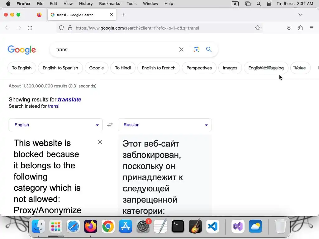Screen dimensions: 319x239
Task: Open the Firefox hamburger menu
Action: pyautogui.click(x=312, y=28)
